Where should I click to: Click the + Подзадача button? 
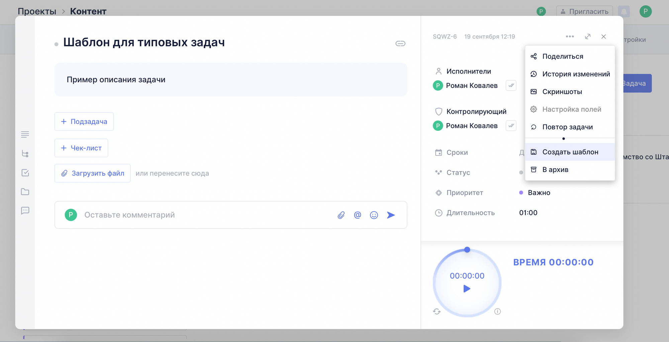click(84, 121)
